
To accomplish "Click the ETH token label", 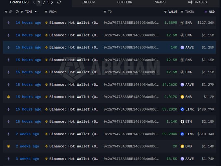I will tap(188, 122).
